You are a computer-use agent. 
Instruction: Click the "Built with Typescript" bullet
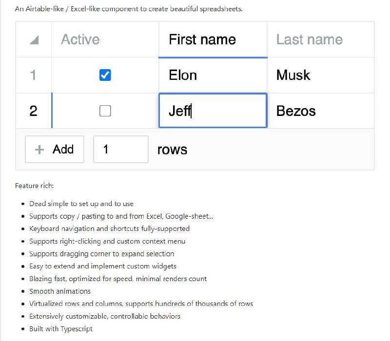61,329
